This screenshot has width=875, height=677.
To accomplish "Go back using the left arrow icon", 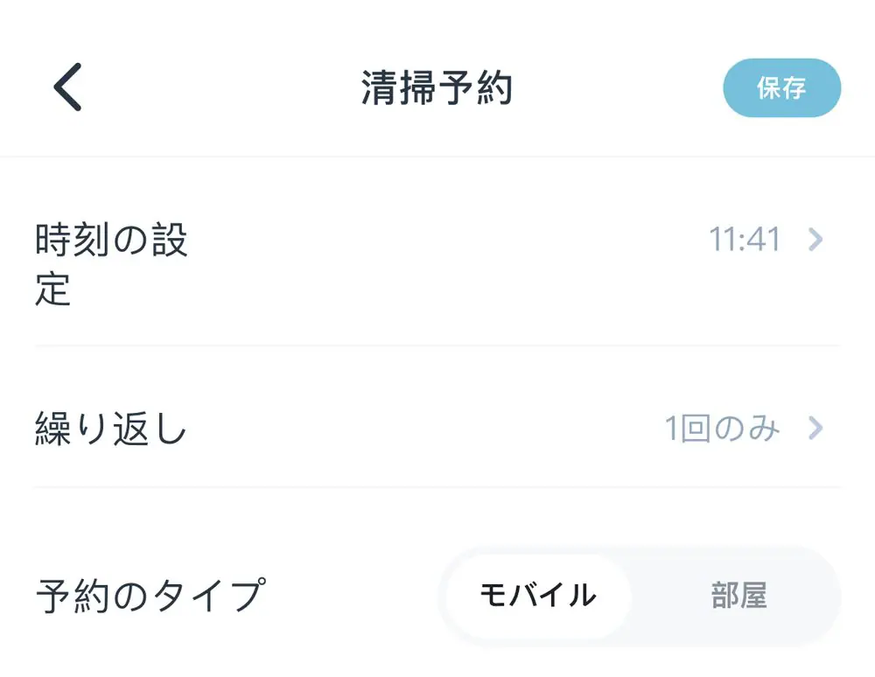I will pyautogui.click(x=67, y=87).
